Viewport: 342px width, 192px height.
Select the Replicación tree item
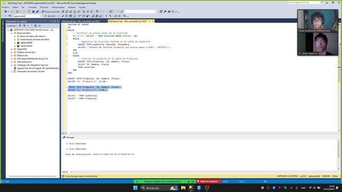point(22,55)
